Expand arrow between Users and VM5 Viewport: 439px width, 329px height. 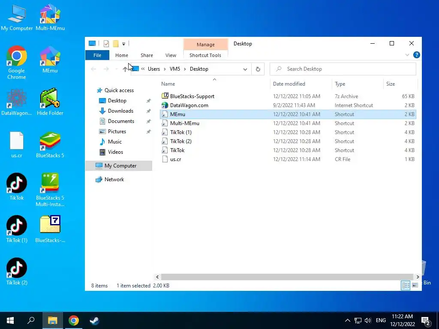pos(165,69)
